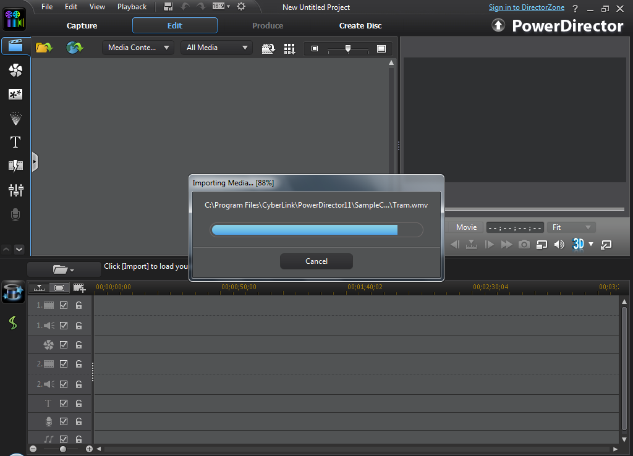633x456 pixels.
Task: Cancel the media import
Action: point(316,261)
